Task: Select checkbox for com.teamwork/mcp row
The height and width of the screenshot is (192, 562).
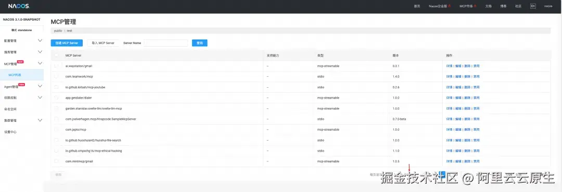Action: click(56, 76)
